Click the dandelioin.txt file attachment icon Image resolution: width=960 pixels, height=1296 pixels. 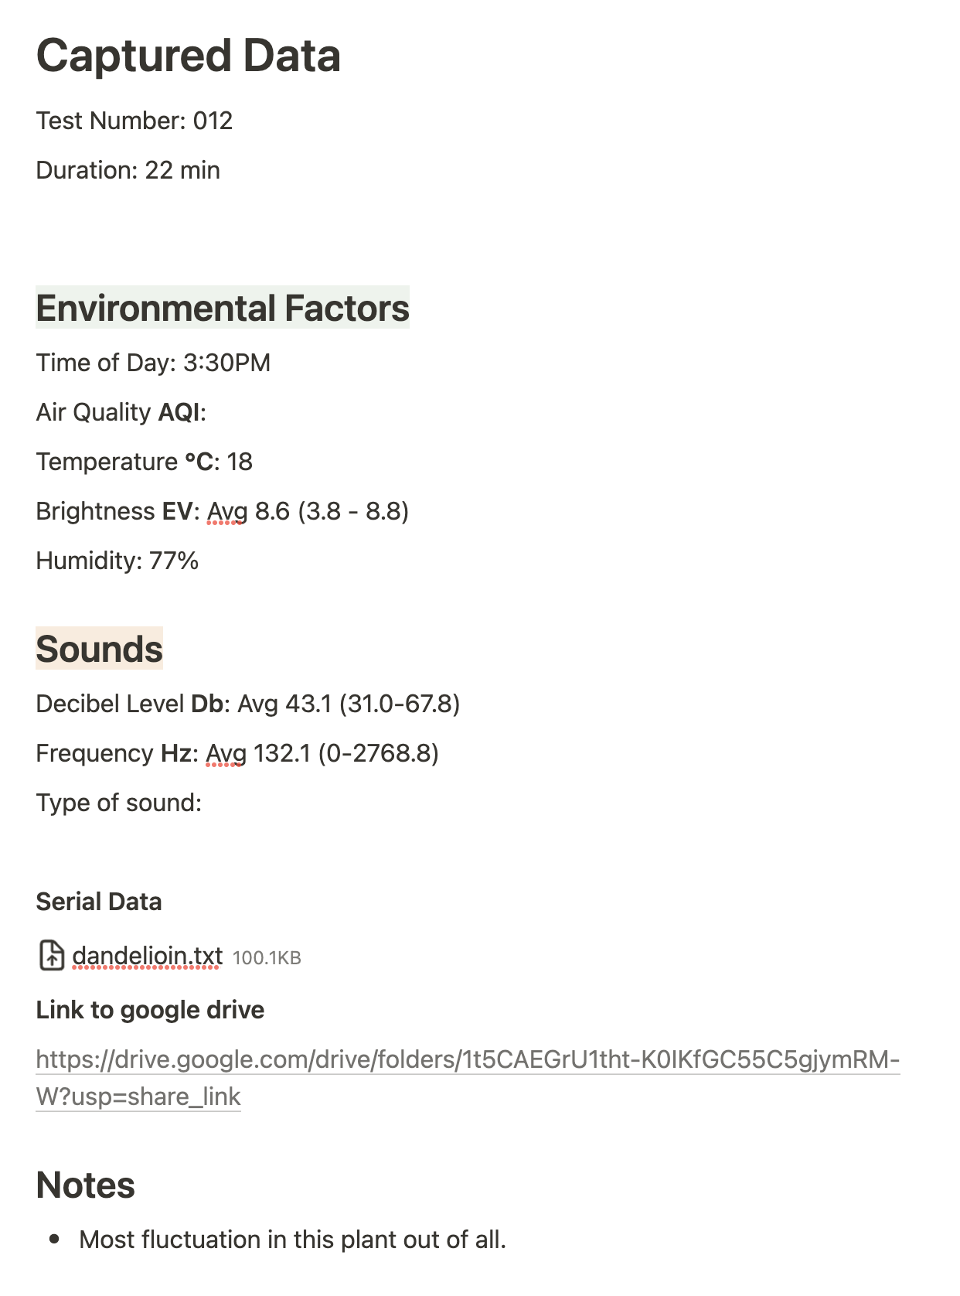(x=51, y=955)
